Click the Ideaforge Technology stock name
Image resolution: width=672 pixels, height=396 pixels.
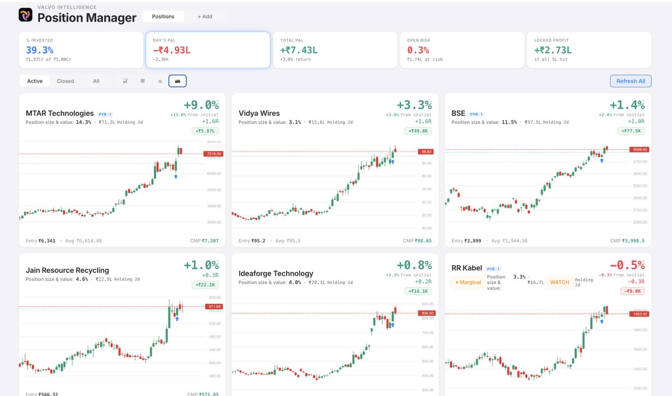point(276,274)
